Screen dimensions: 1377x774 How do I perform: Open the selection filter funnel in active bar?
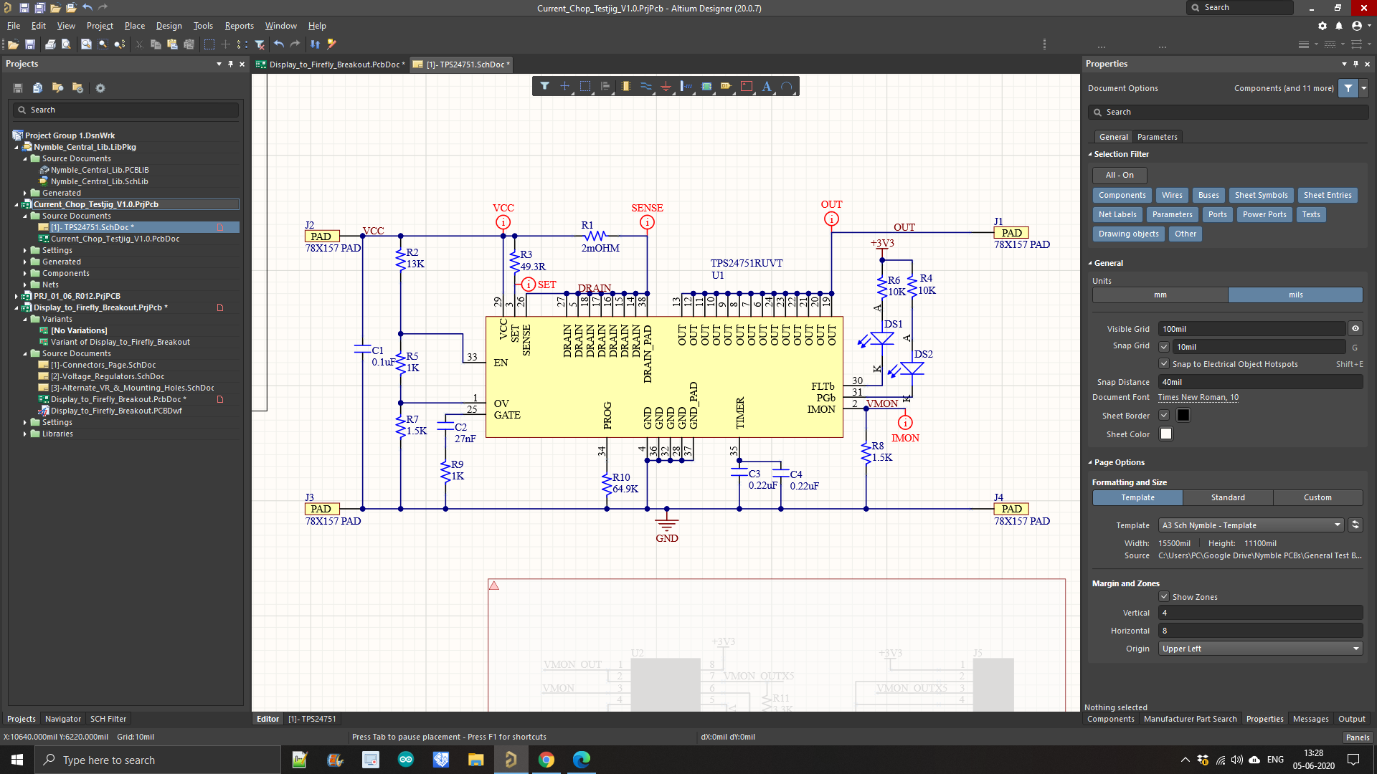coord(545,87)
